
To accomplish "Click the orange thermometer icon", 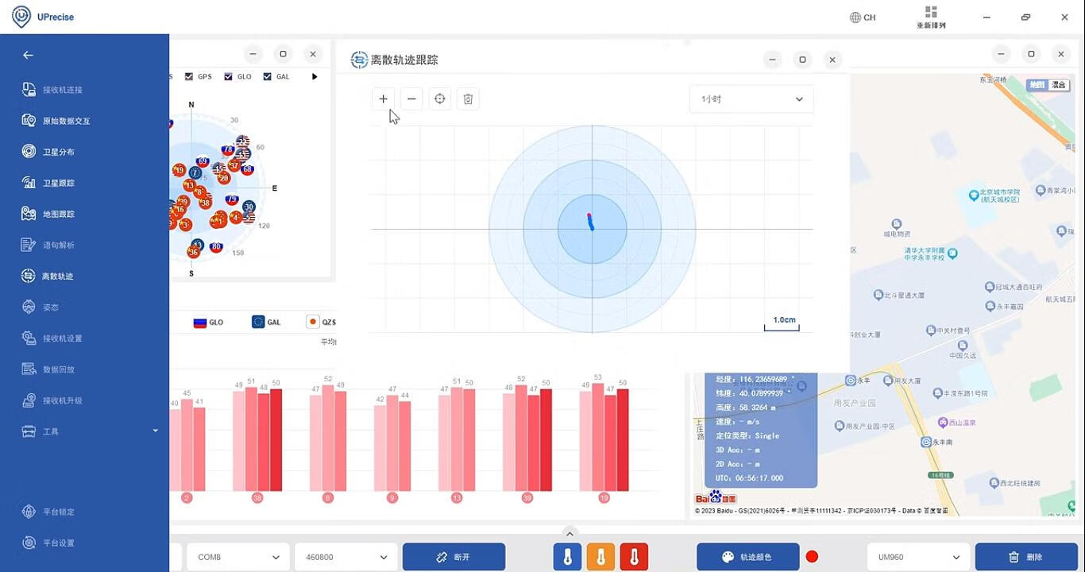I will pos(600,557).
